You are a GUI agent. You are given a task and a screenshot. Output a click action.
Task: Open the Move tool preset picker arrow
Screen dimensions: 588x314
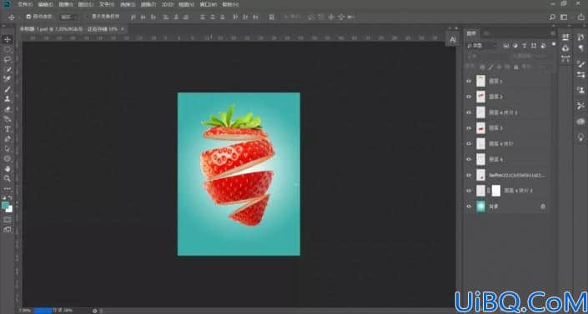(x=18, y=17)
